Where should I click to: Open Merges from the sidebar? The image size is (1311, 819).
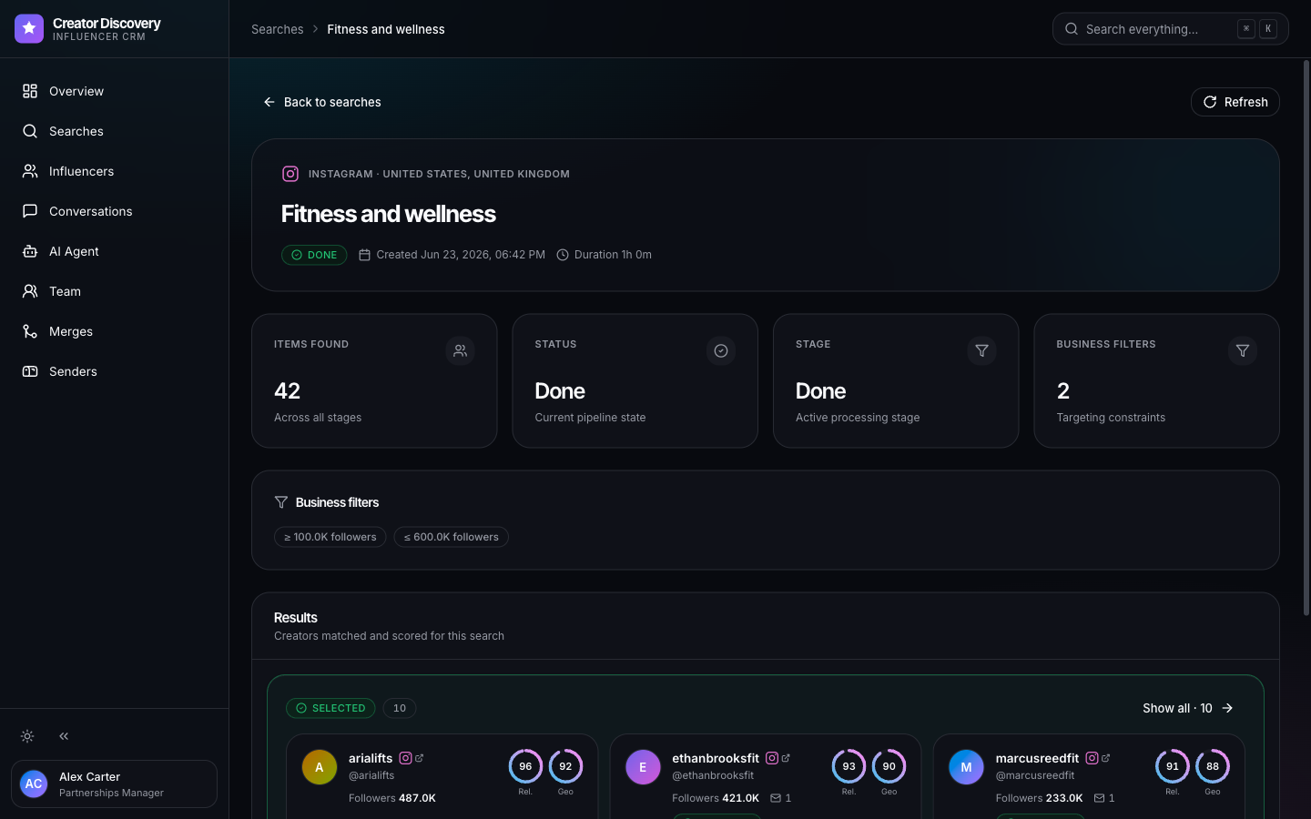point(114,331)
